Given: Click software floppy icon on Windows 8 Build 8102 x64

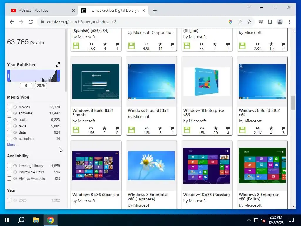Looking at the screenshot, I should point(242,130).
